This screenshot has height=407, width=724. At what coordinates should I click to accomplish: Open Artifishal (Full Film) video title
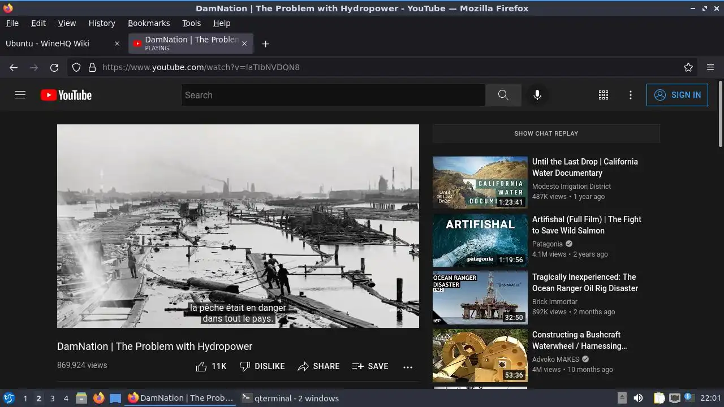click(x=587, y=225)
